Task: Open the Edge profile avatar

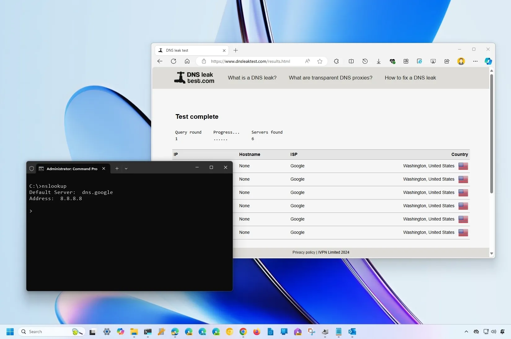Action: 461,61
